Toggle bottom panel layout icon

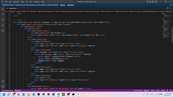150,2
